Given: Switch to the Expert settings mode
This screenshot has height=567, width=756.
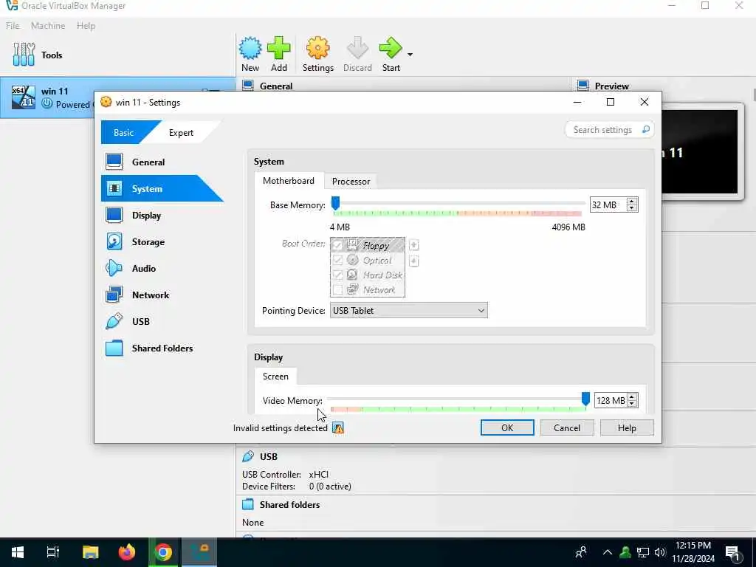Looking at the screenshot, I should [x=181, y=133].
